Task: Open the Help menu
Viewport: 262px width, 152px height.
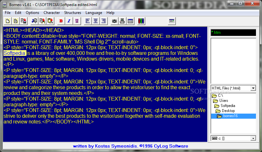Action: coord(110,13)
